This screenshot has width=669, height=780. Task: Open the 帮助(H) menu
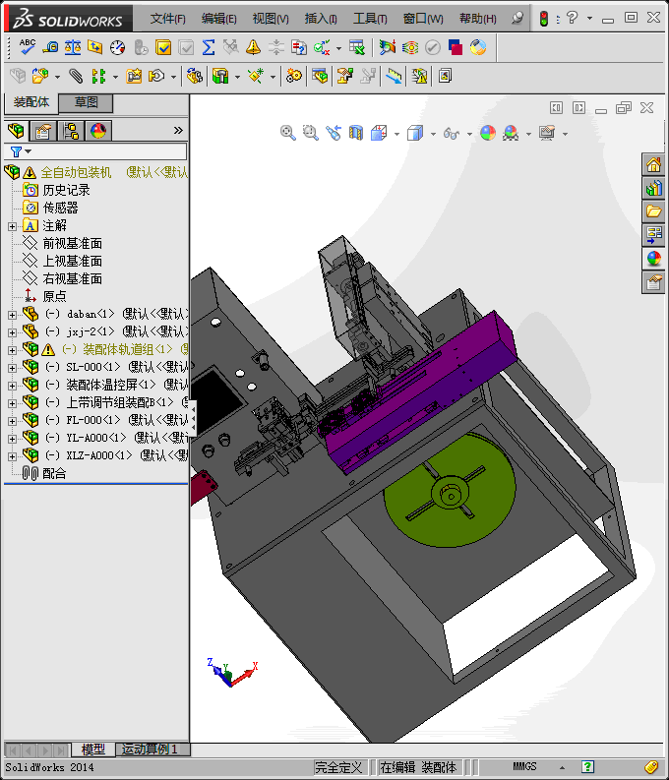click(477, 19)
